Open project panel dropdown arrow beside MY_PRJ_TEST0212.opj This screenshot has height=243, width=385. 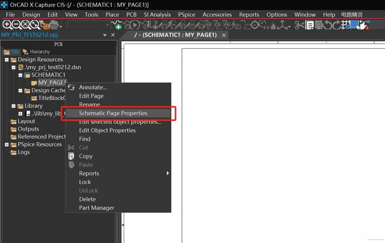pos(105,35)
